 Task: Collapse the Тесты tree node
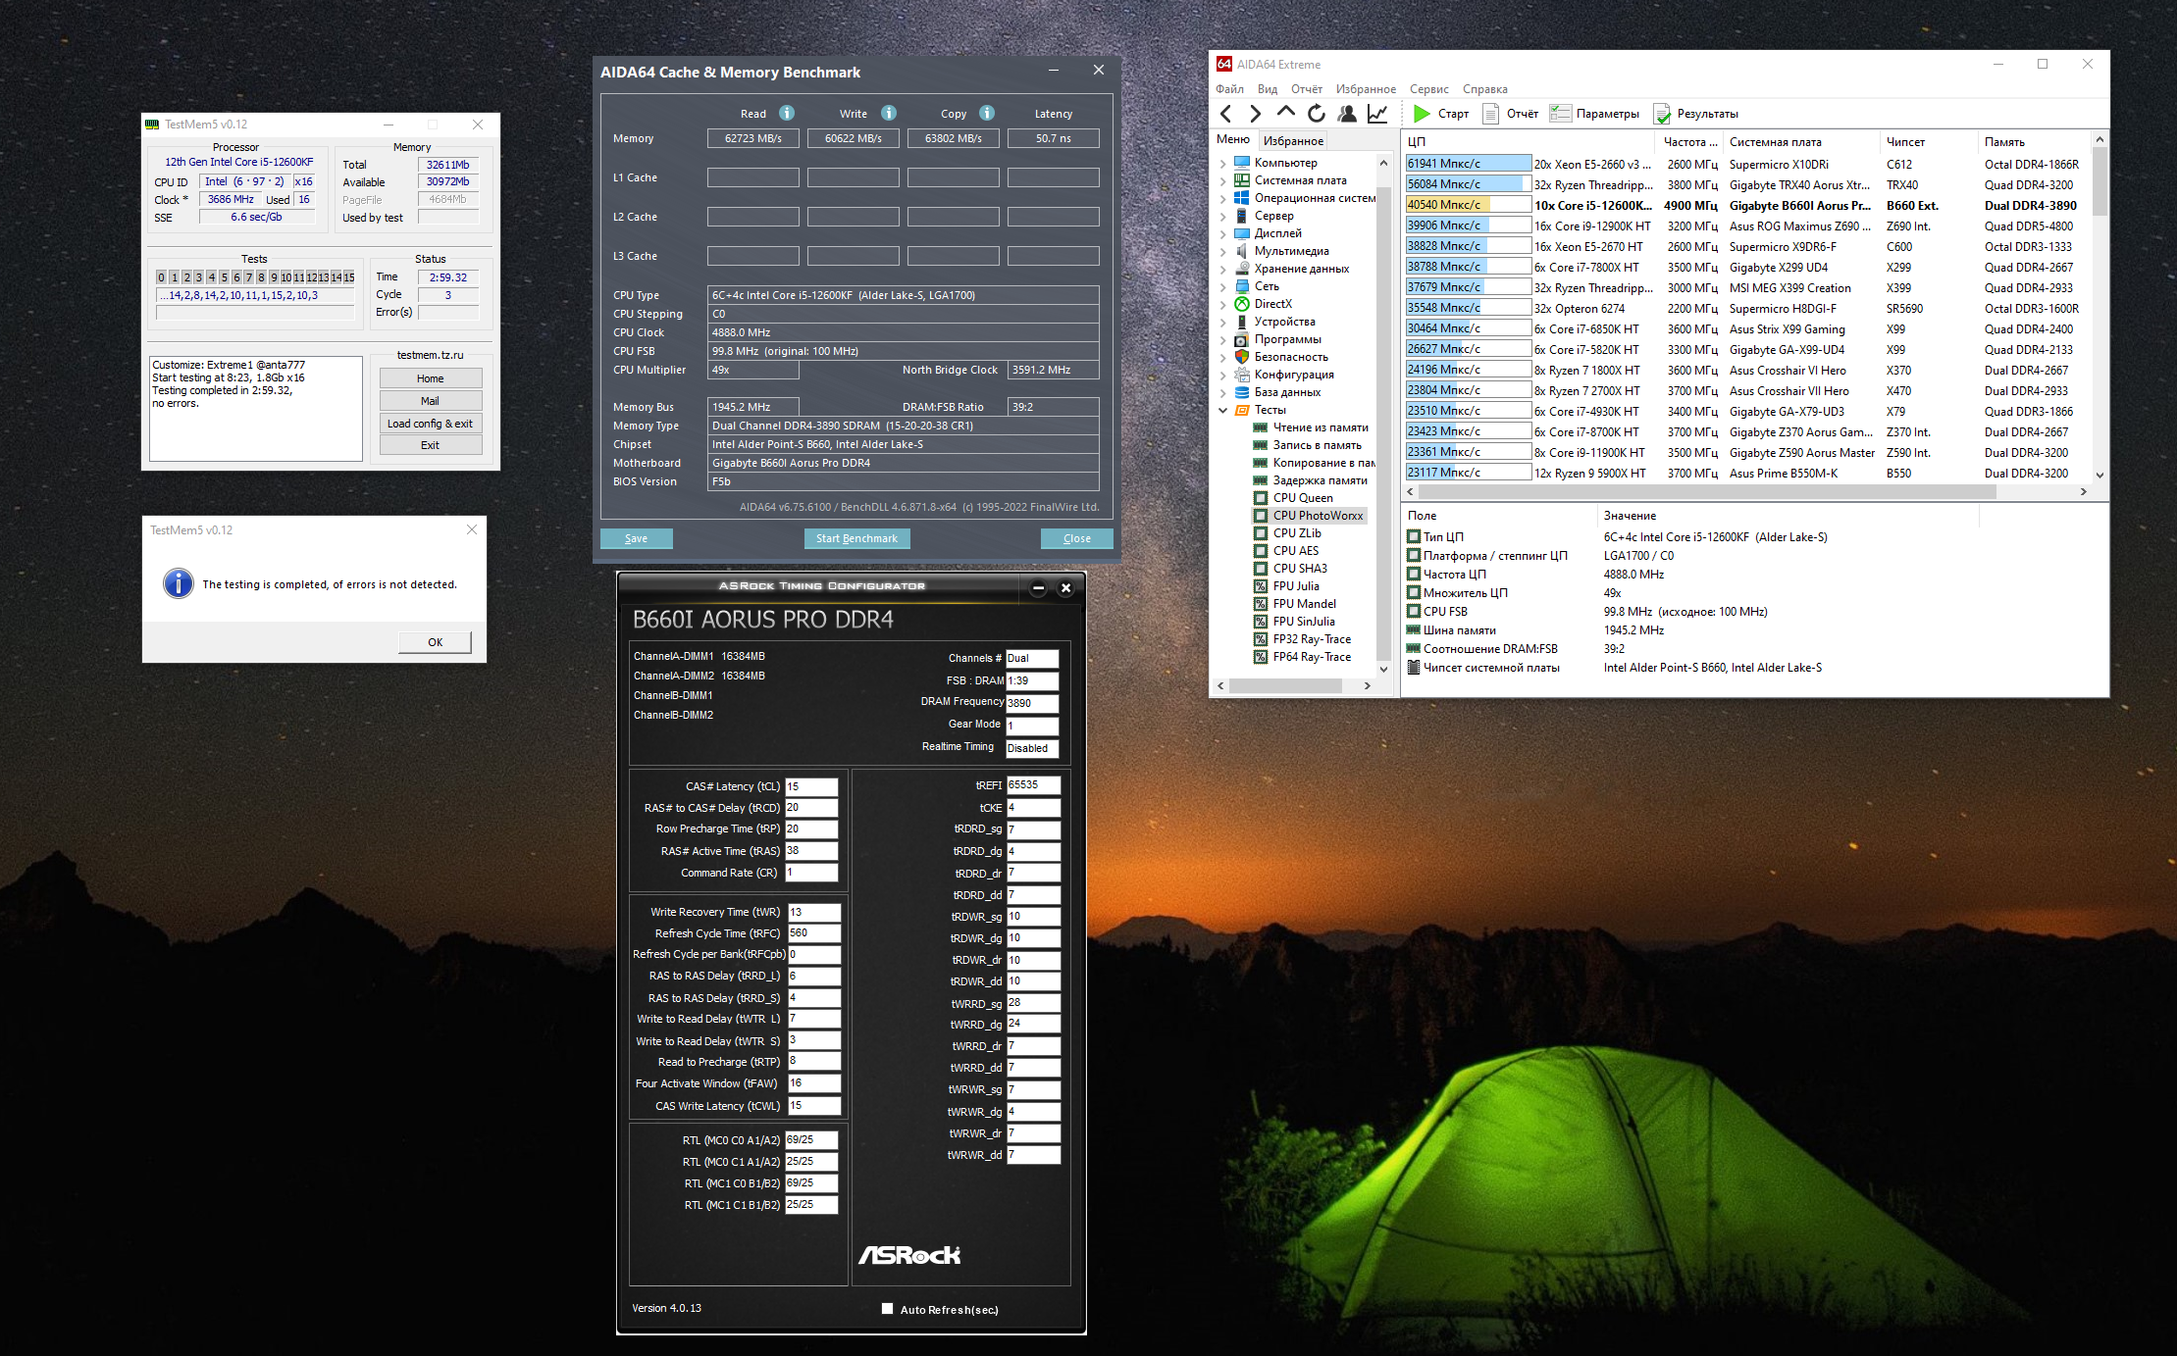coord(1223,410)
